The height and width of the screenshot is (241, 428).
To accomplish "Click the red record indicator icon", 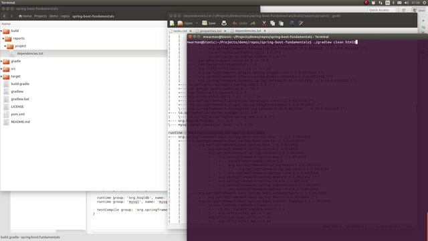I will coord(366,3).
